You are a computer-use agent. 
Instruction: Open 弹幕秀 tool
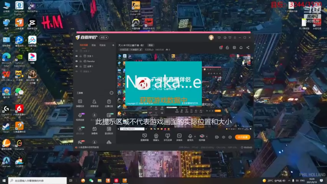pos(94,130)
